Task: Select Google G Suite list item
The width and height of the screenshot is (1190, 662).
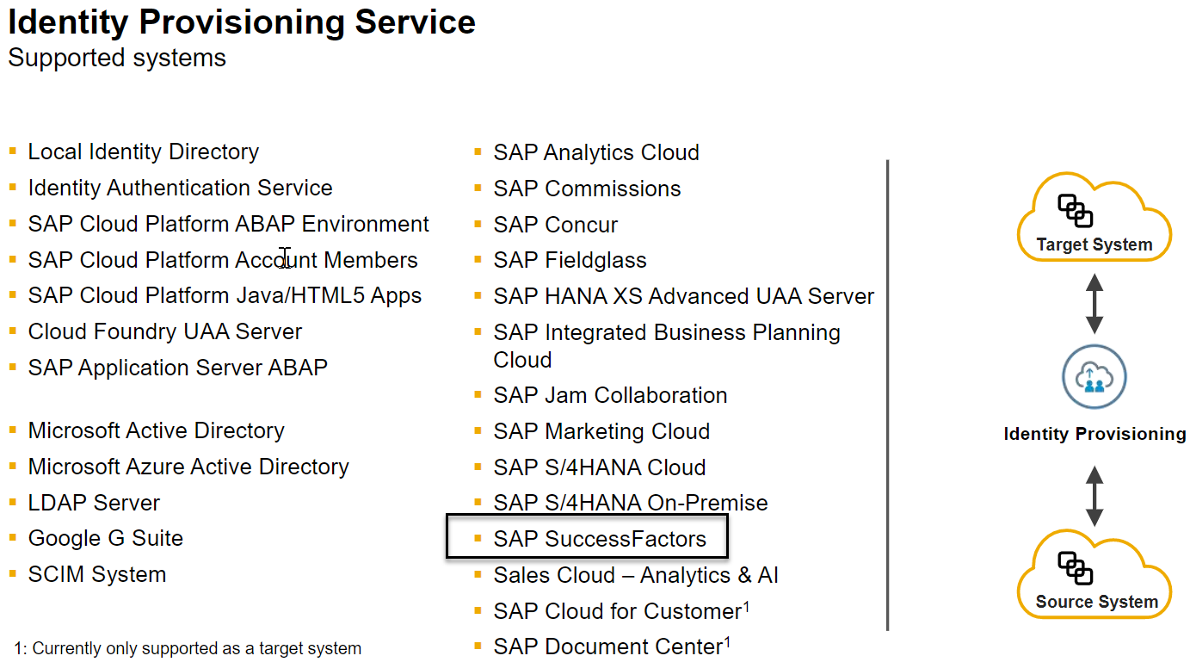Action: 105,538
